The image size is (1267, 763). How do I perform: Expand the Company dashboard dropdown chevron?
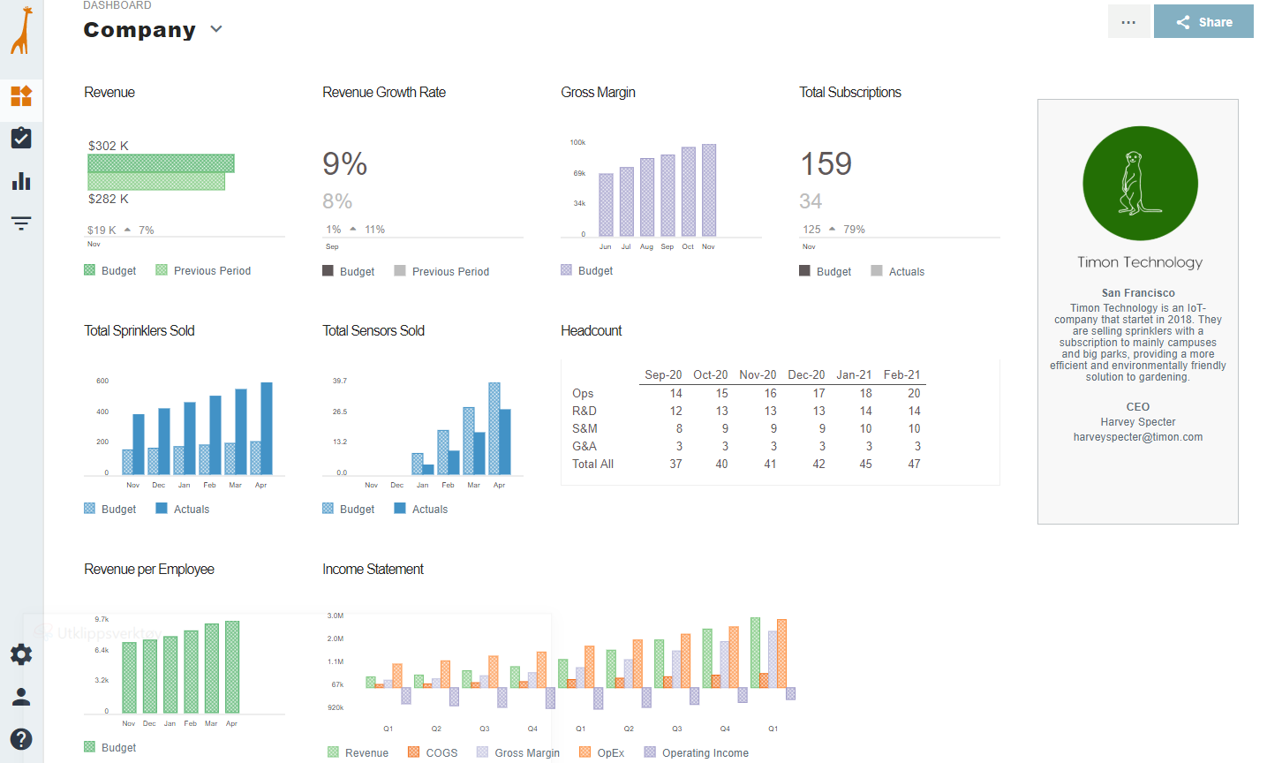(216, 29)
